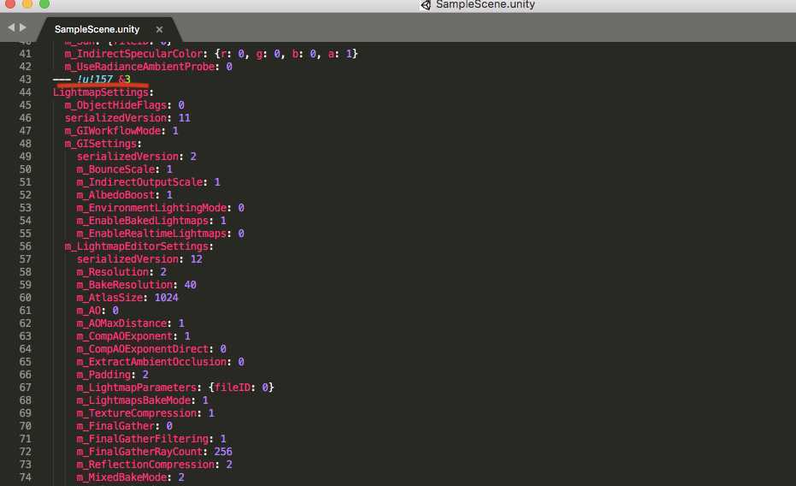Click 'm_AOMaxDistance' key text
This screenshot has width=796, height=486.
pyautogui.click(x=121, y=323)
